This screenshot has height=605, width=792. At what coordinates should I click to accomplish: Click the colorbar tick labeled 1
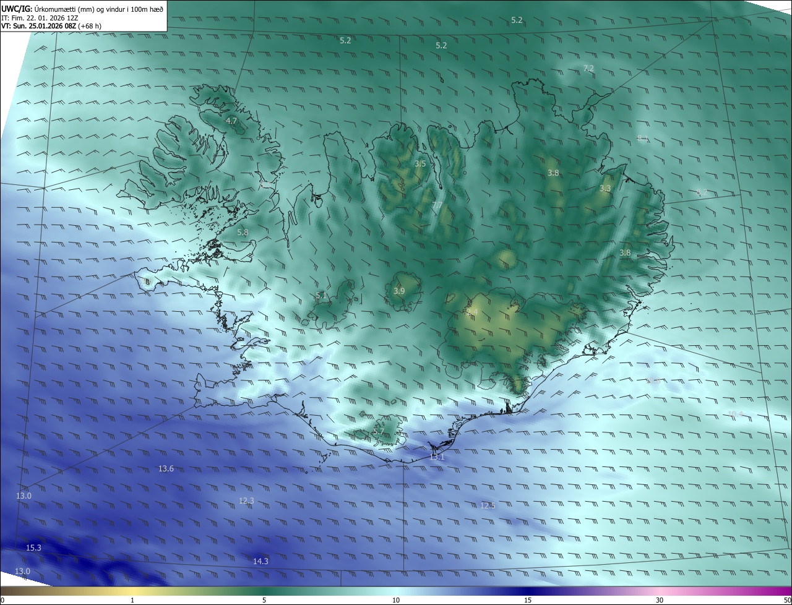coord(132,600)
